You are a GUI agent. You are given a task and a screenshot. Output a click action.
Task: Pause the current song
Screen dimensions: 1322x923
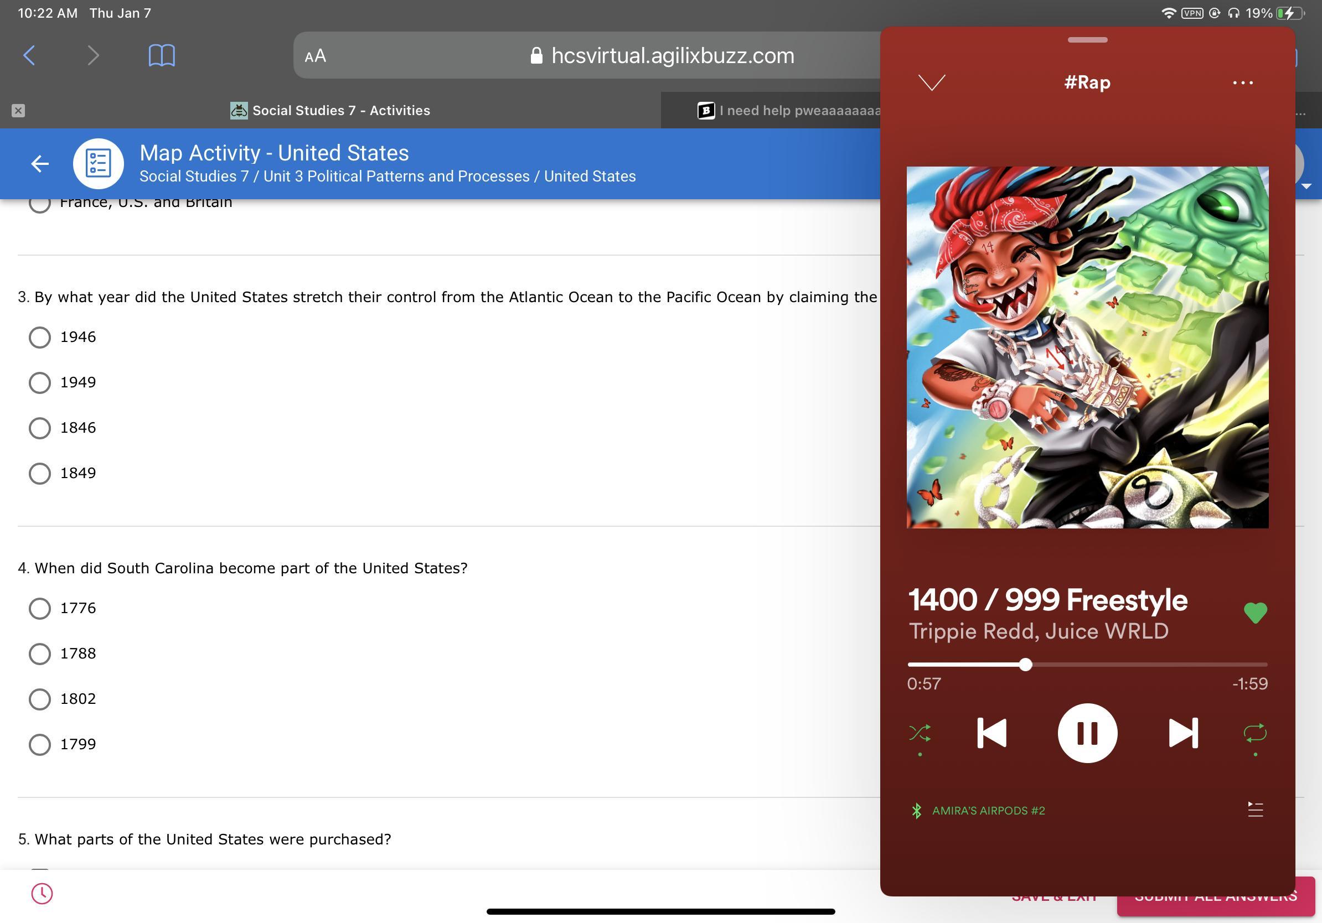coord(1087,733)
